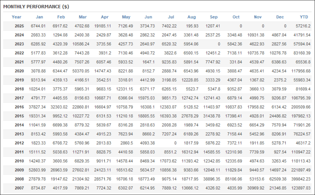Viewport: 315px width, 195px height.
Task: Click the Dec column header
Action: coord(280,17)
